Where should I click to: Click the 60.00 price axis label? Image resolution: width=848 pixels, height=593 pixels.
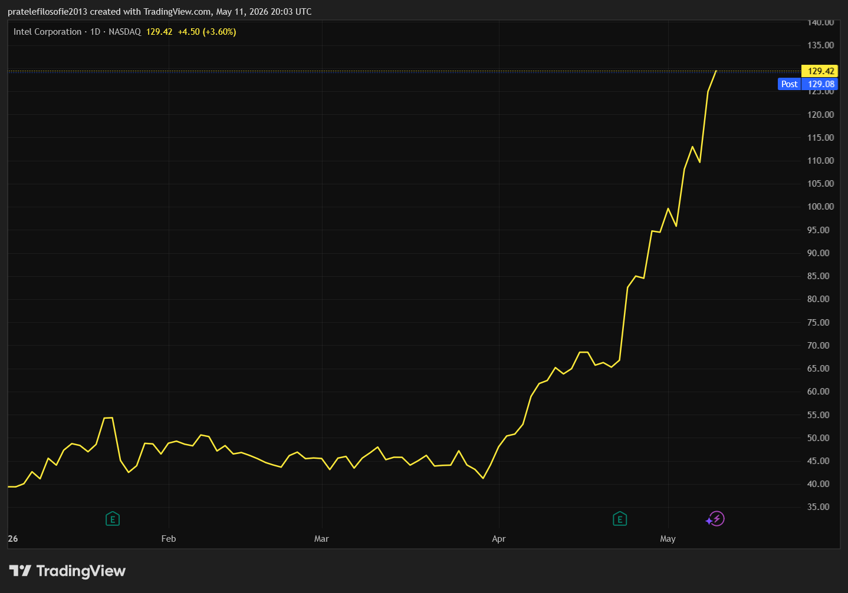[x=818, y=392]
